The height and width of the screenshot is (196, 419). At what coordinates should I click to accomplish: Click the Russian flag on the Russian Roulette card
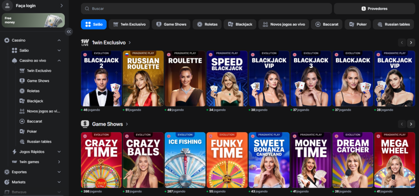click(x=127, y=54)
